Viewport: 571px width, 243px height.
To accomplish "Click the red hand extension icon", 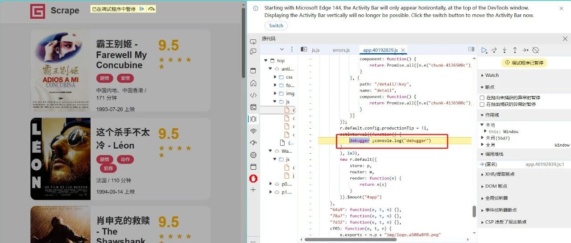I will pos(253,179).
